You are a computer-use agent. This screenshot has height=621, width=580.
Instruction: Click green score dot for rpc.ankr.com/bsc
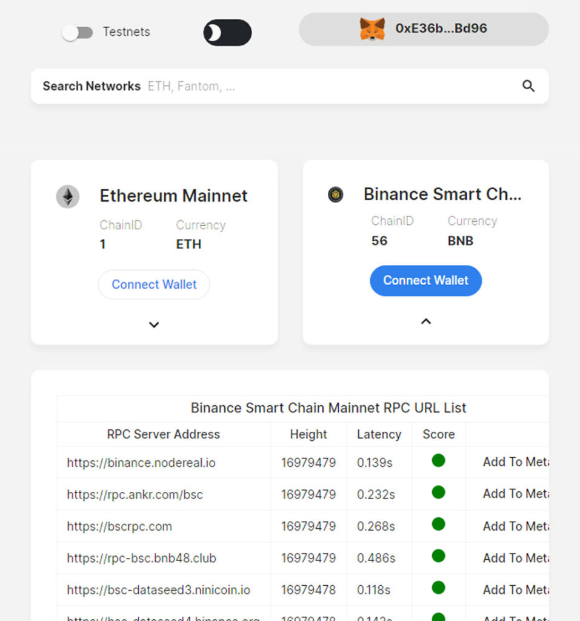pos(438,492)
